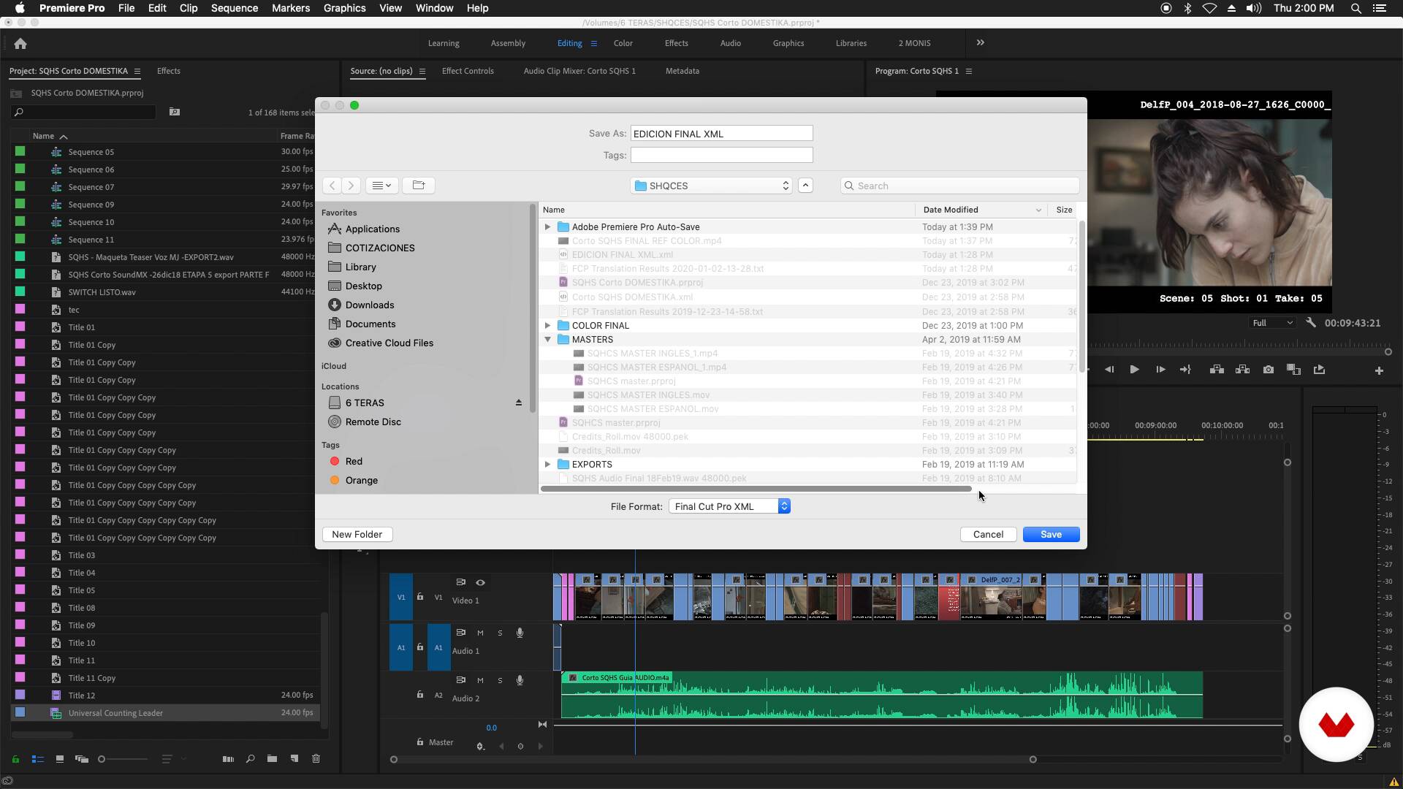Image resolution: width=1403 pixels, height=789 pixels.
Task: Click the Save As filename field
Action: [721, 133]
